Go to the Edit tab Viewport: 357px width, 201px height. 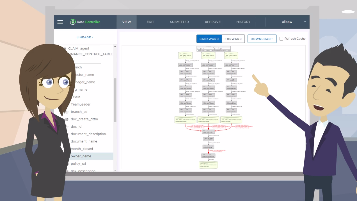tap(150, 22)
